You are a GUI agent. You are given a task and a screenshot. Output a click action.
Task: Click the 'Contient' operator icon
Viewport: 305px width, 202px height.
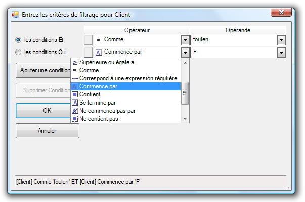point(75,94)
